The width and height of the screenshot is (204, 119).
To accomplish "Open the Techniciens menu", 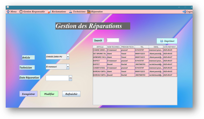I will [x=77, y=12].
